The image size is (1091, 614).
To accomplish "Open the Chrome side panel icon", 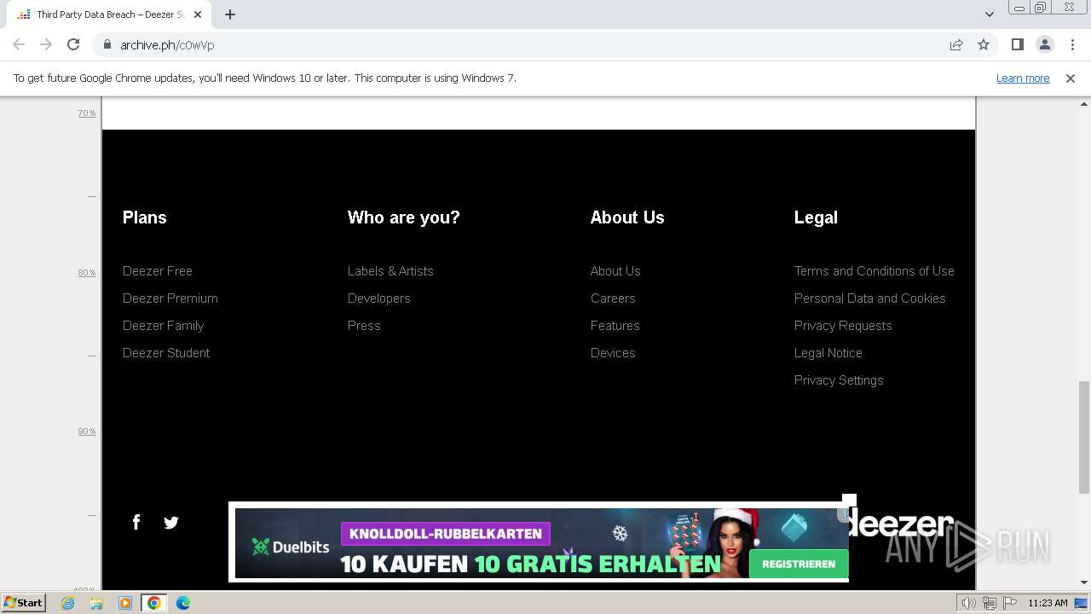I will tap(1017, 44).
